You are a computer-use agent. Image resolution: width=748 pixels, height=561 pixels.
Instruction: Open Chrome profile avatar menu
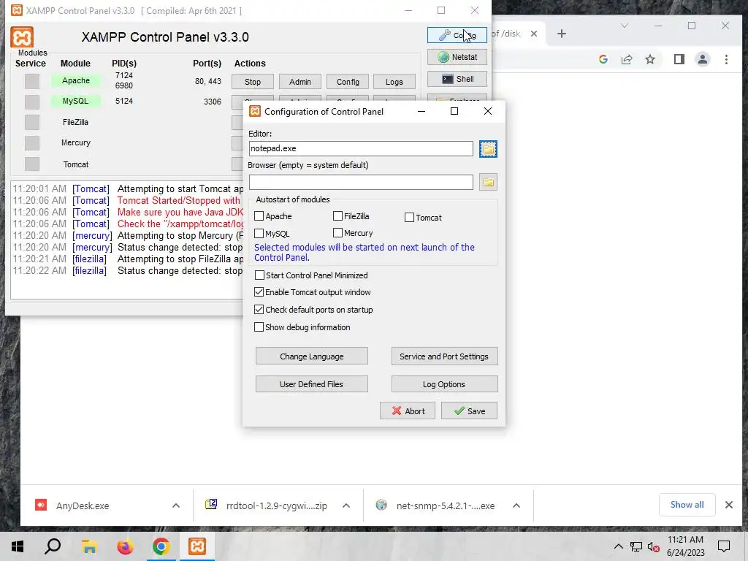702,59
